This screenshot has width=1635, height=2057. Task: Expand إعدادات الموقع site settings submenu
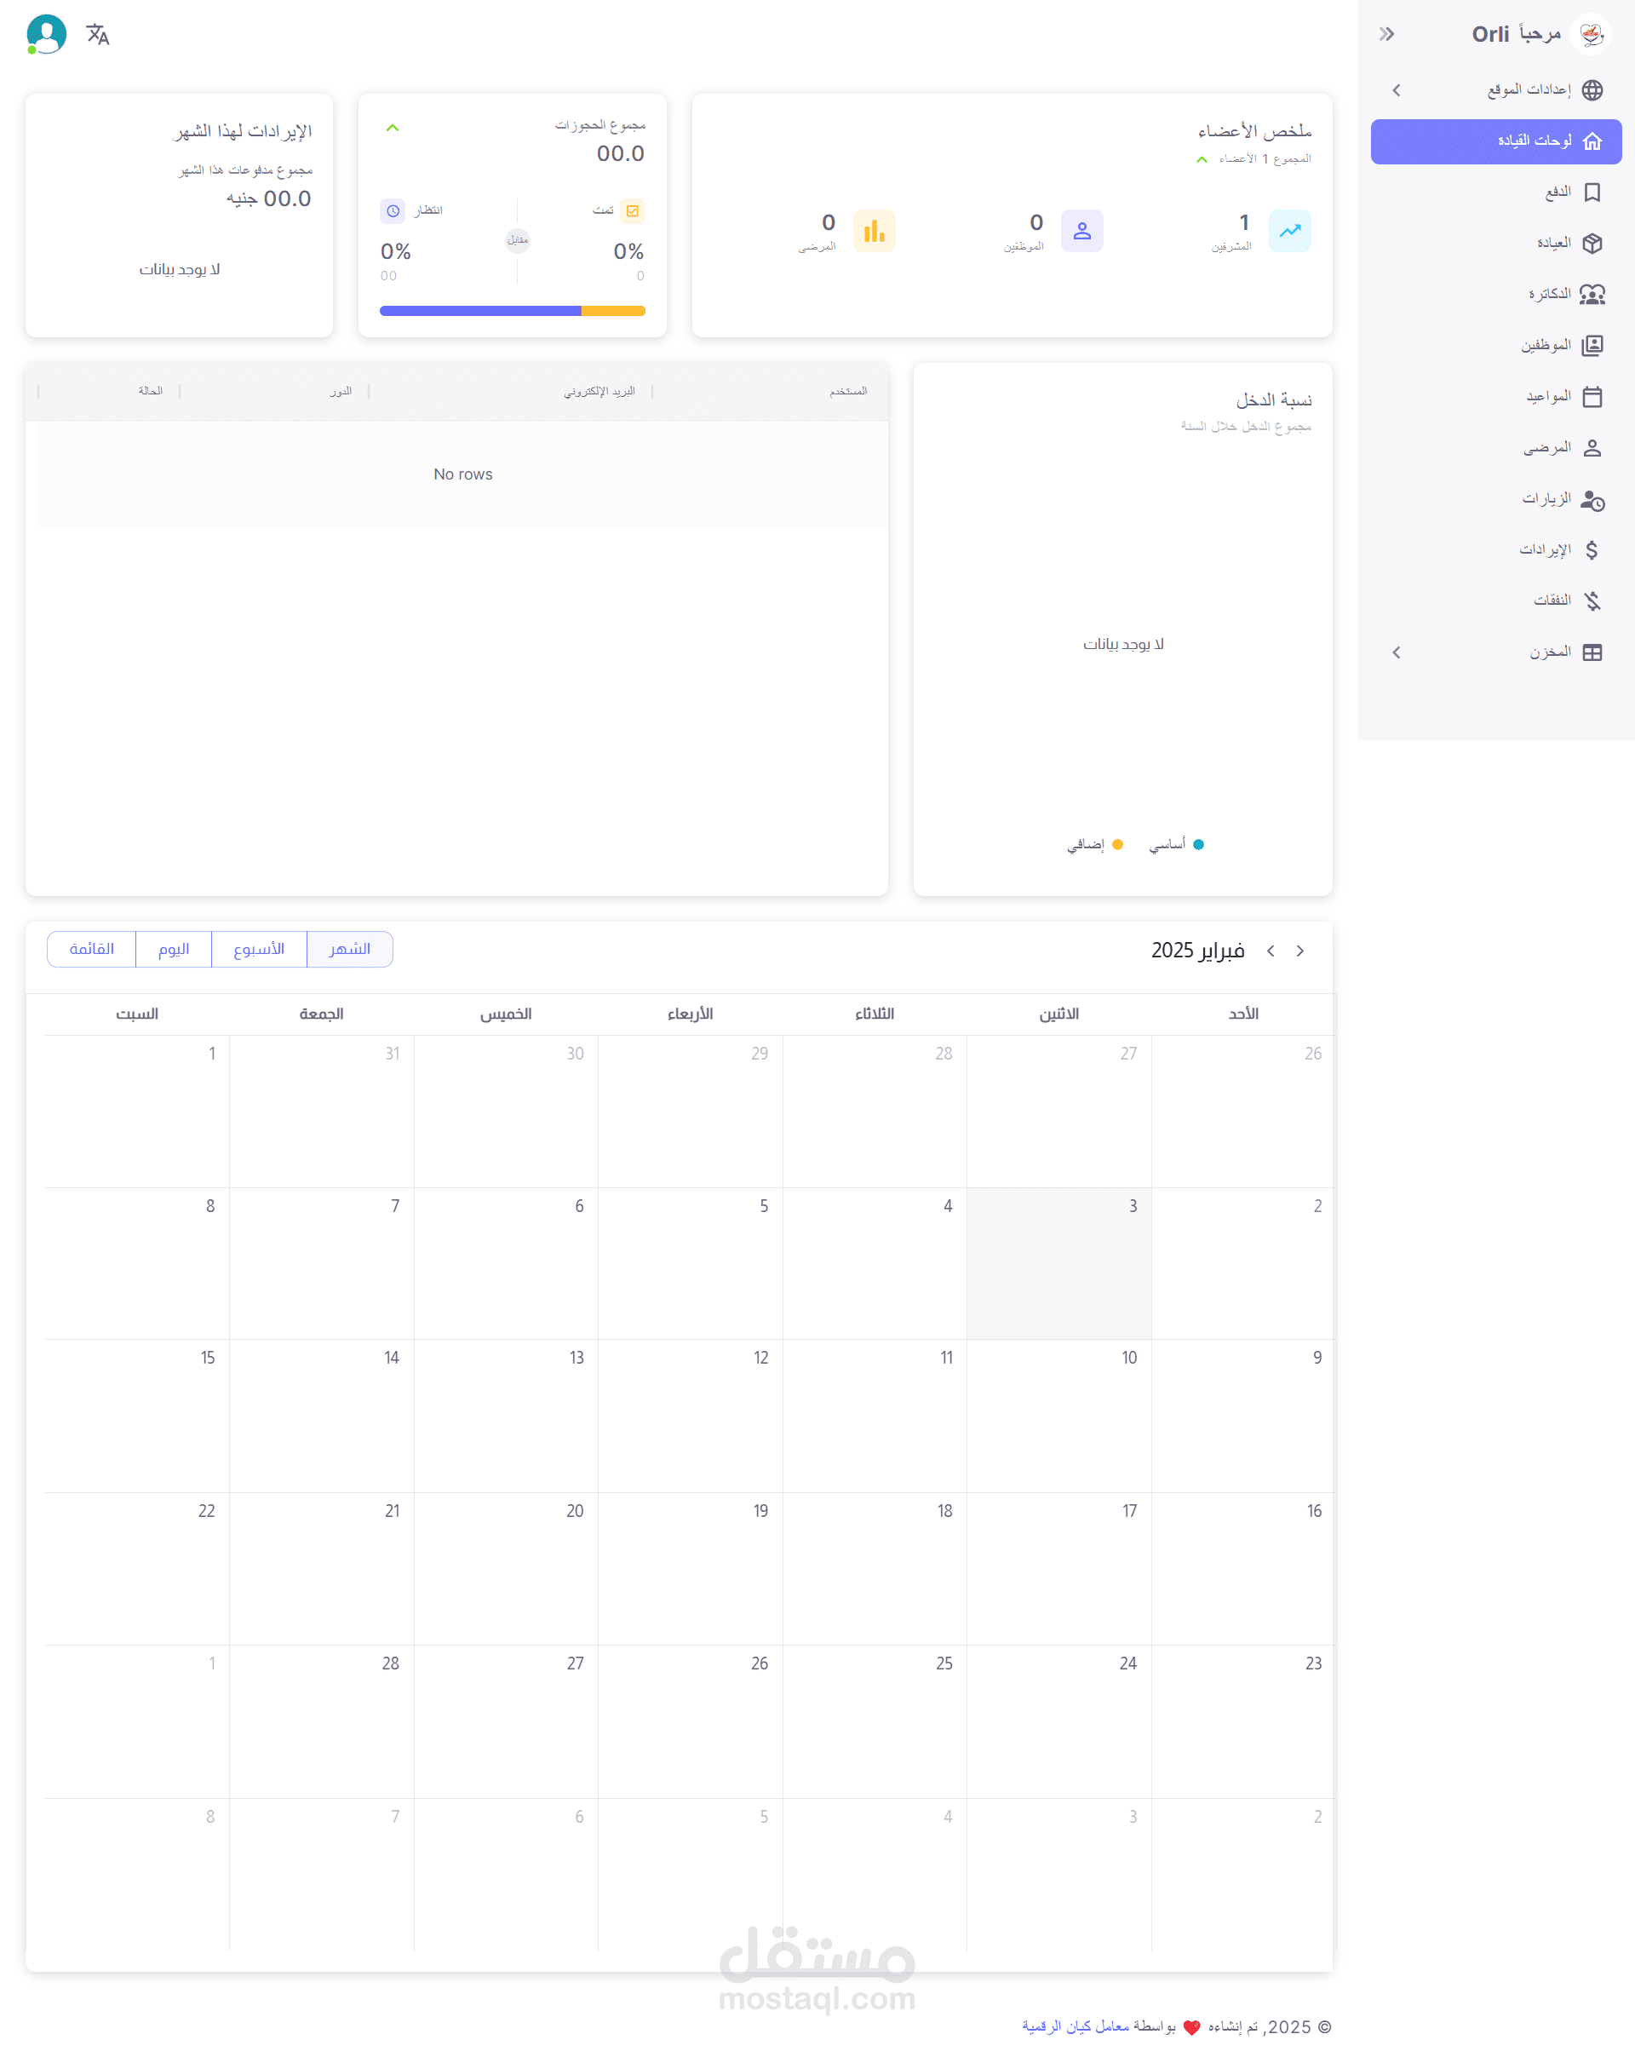(1397, 89)
